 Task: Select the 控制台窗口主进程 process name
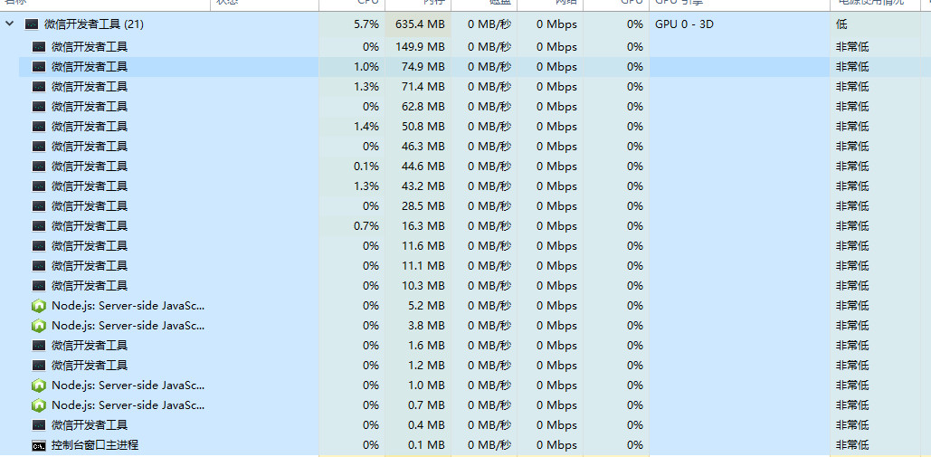point(95,444)
